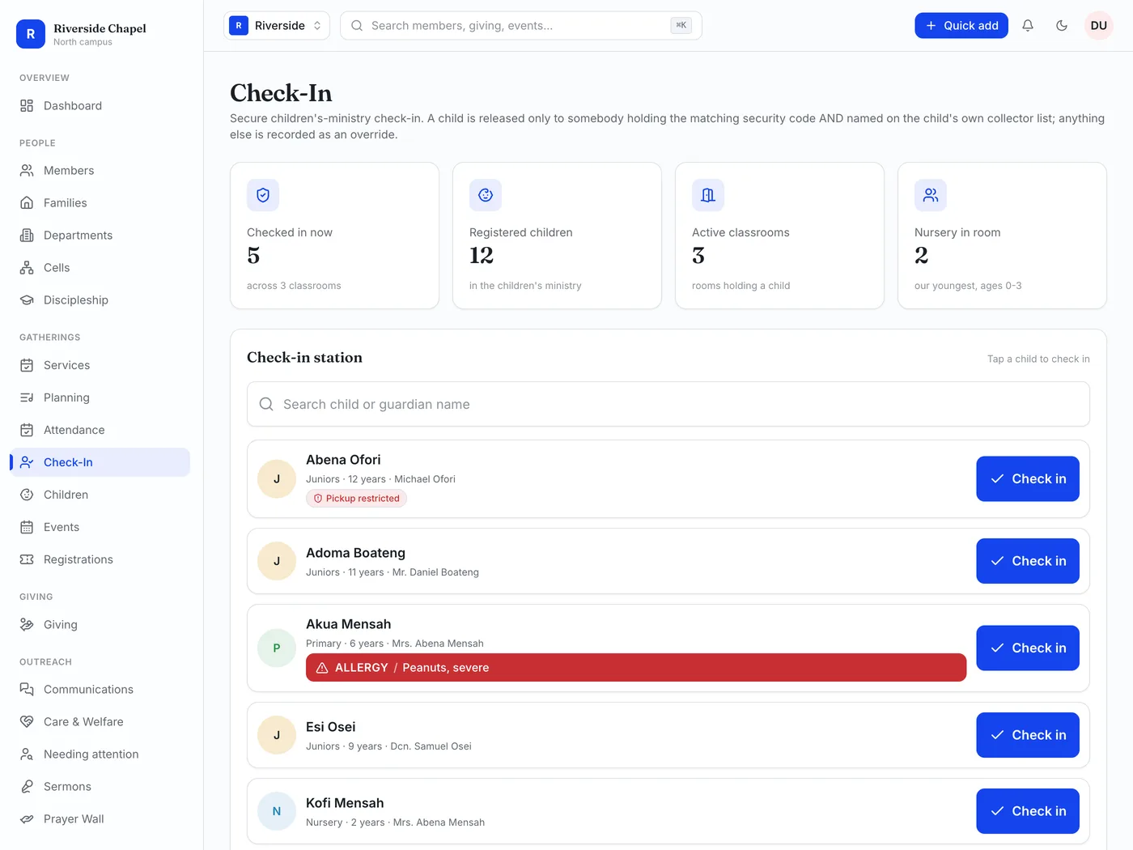This screenshot has height=850, width=1133.
Task: Focus the child or guardian search box
Action: [x=668, y=404]
